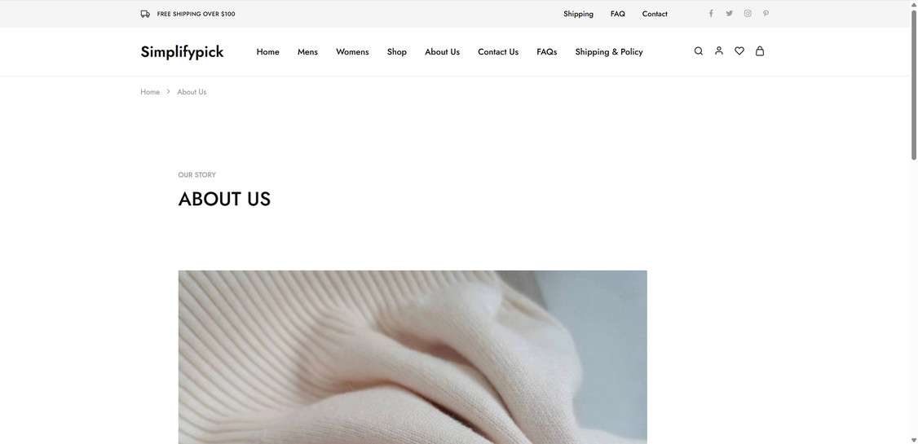Image resolution: width=918 pixels, height=444 pixels.
Task: Open the search icon in header
Action: [x=699, y=51]
